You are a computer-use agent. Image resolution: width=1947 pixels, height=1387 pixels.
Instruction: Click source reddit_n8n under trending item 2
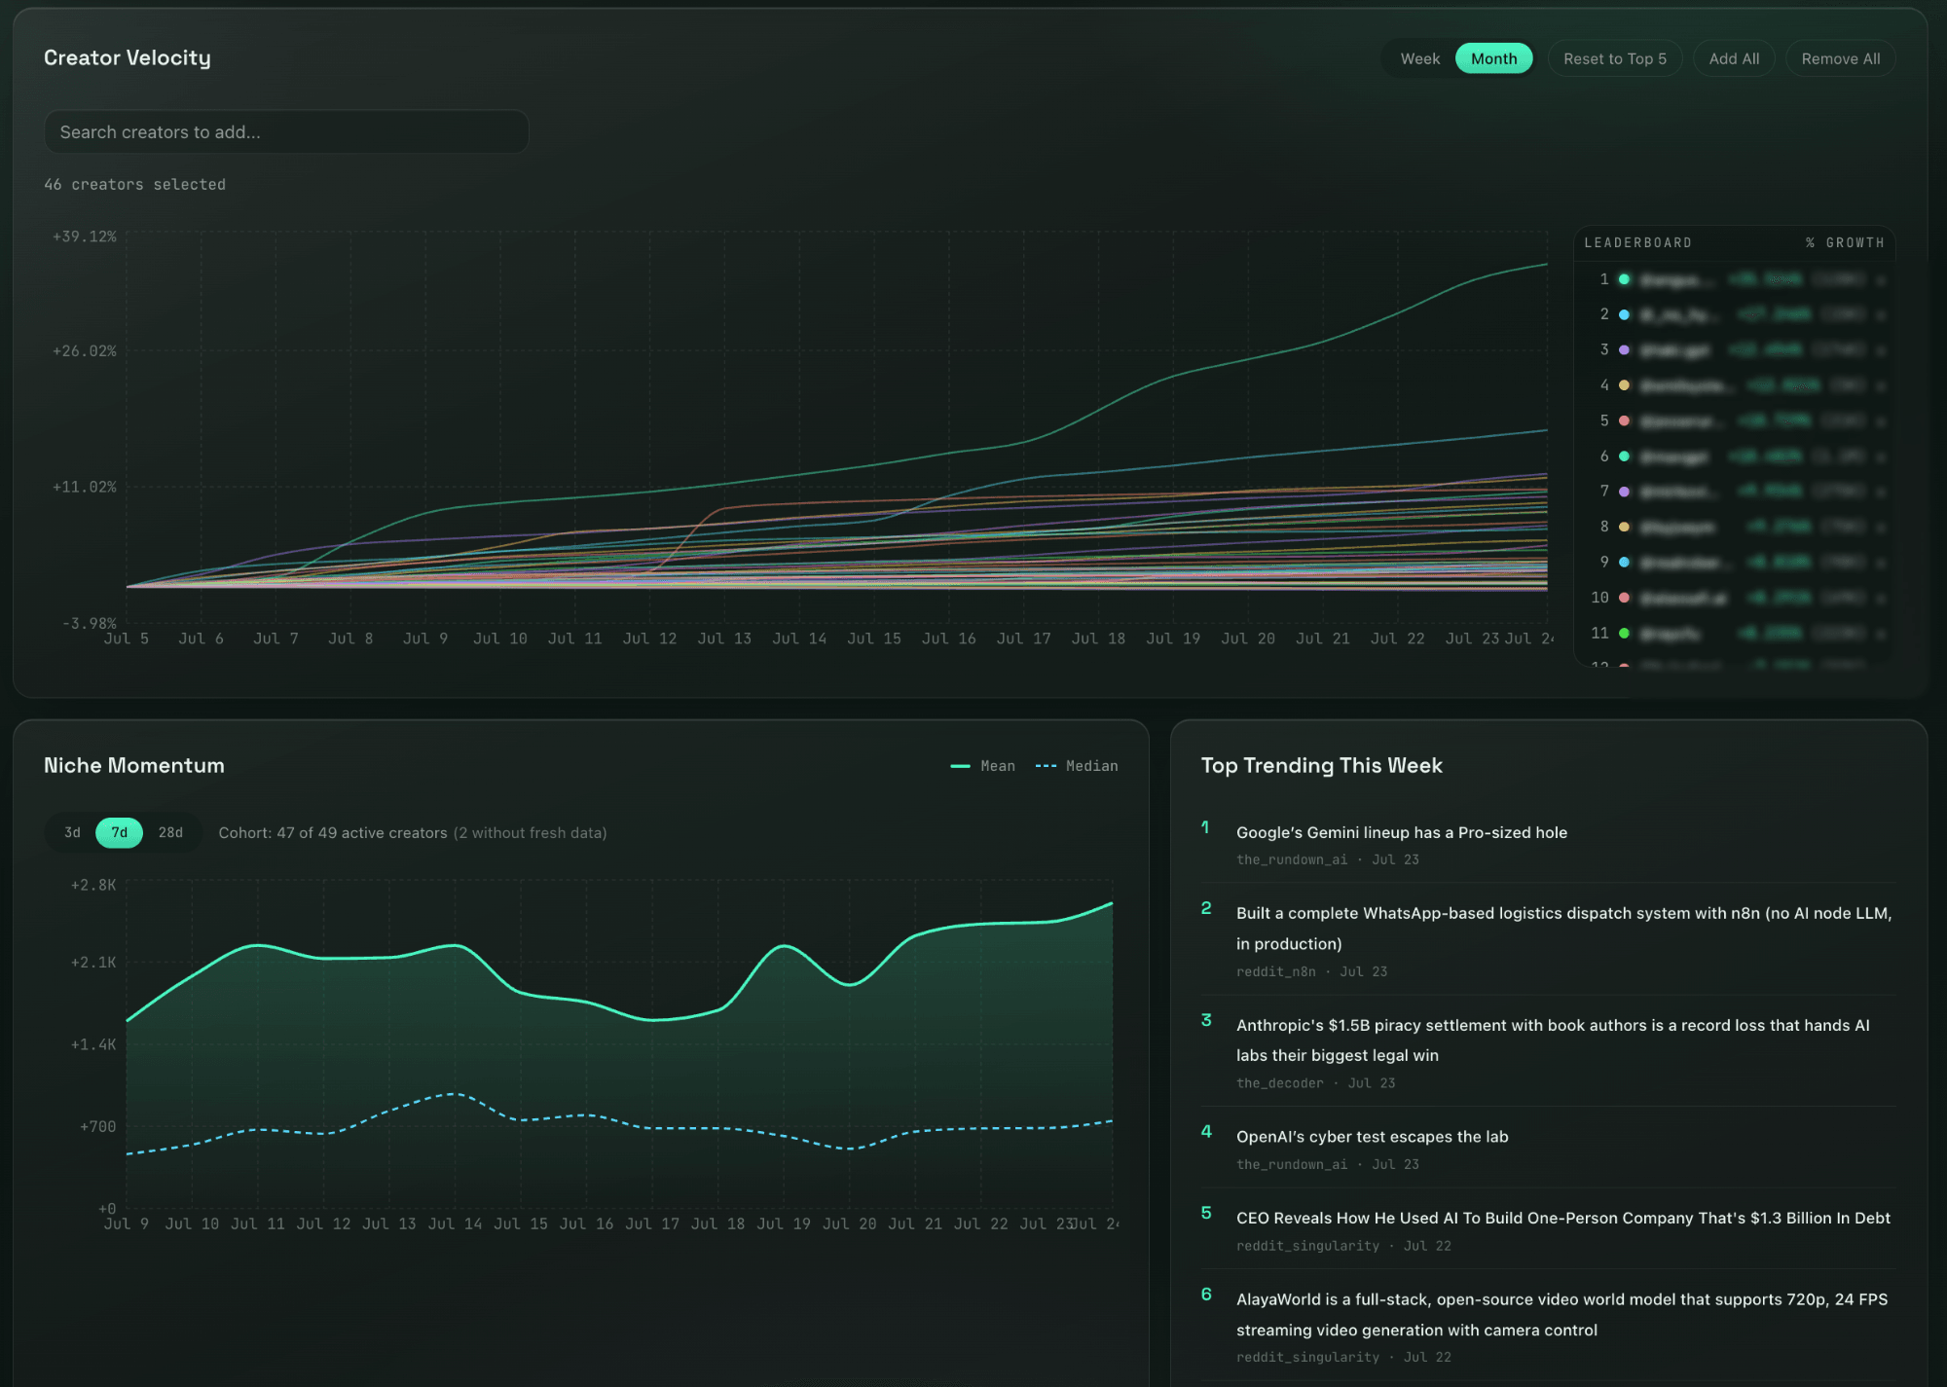[1275, 971]
